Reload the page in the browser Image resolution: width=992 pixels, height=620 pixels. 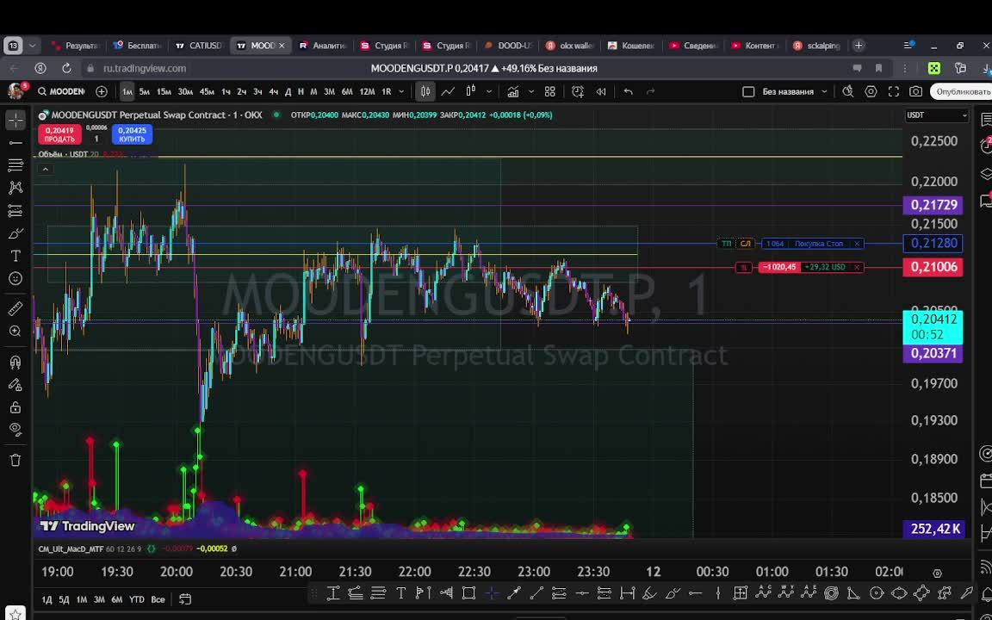pos(66,68)
